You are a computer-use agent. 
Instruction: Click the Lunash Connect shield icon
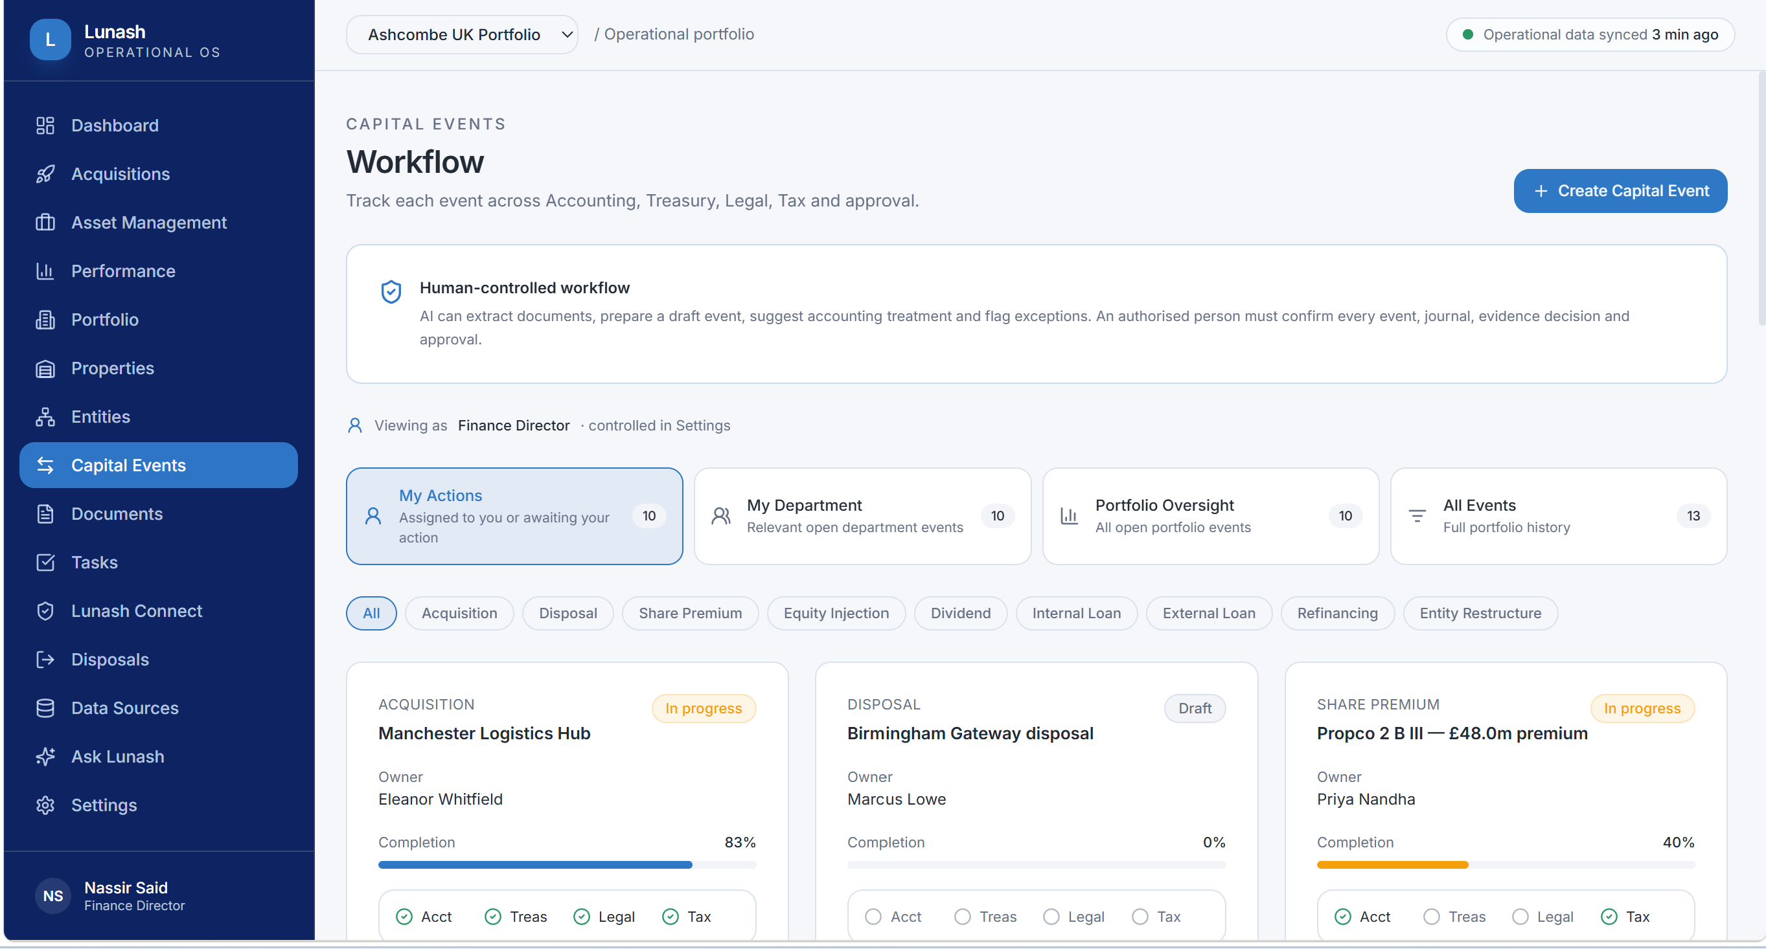45,611
